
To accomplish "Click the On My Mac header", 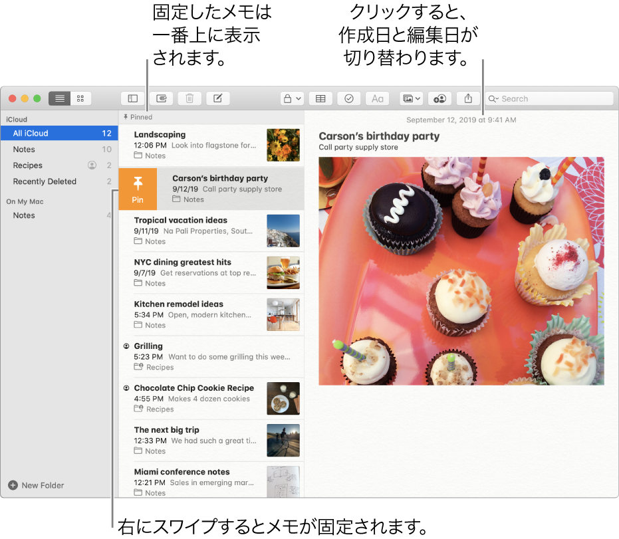I will click(25, 201).
